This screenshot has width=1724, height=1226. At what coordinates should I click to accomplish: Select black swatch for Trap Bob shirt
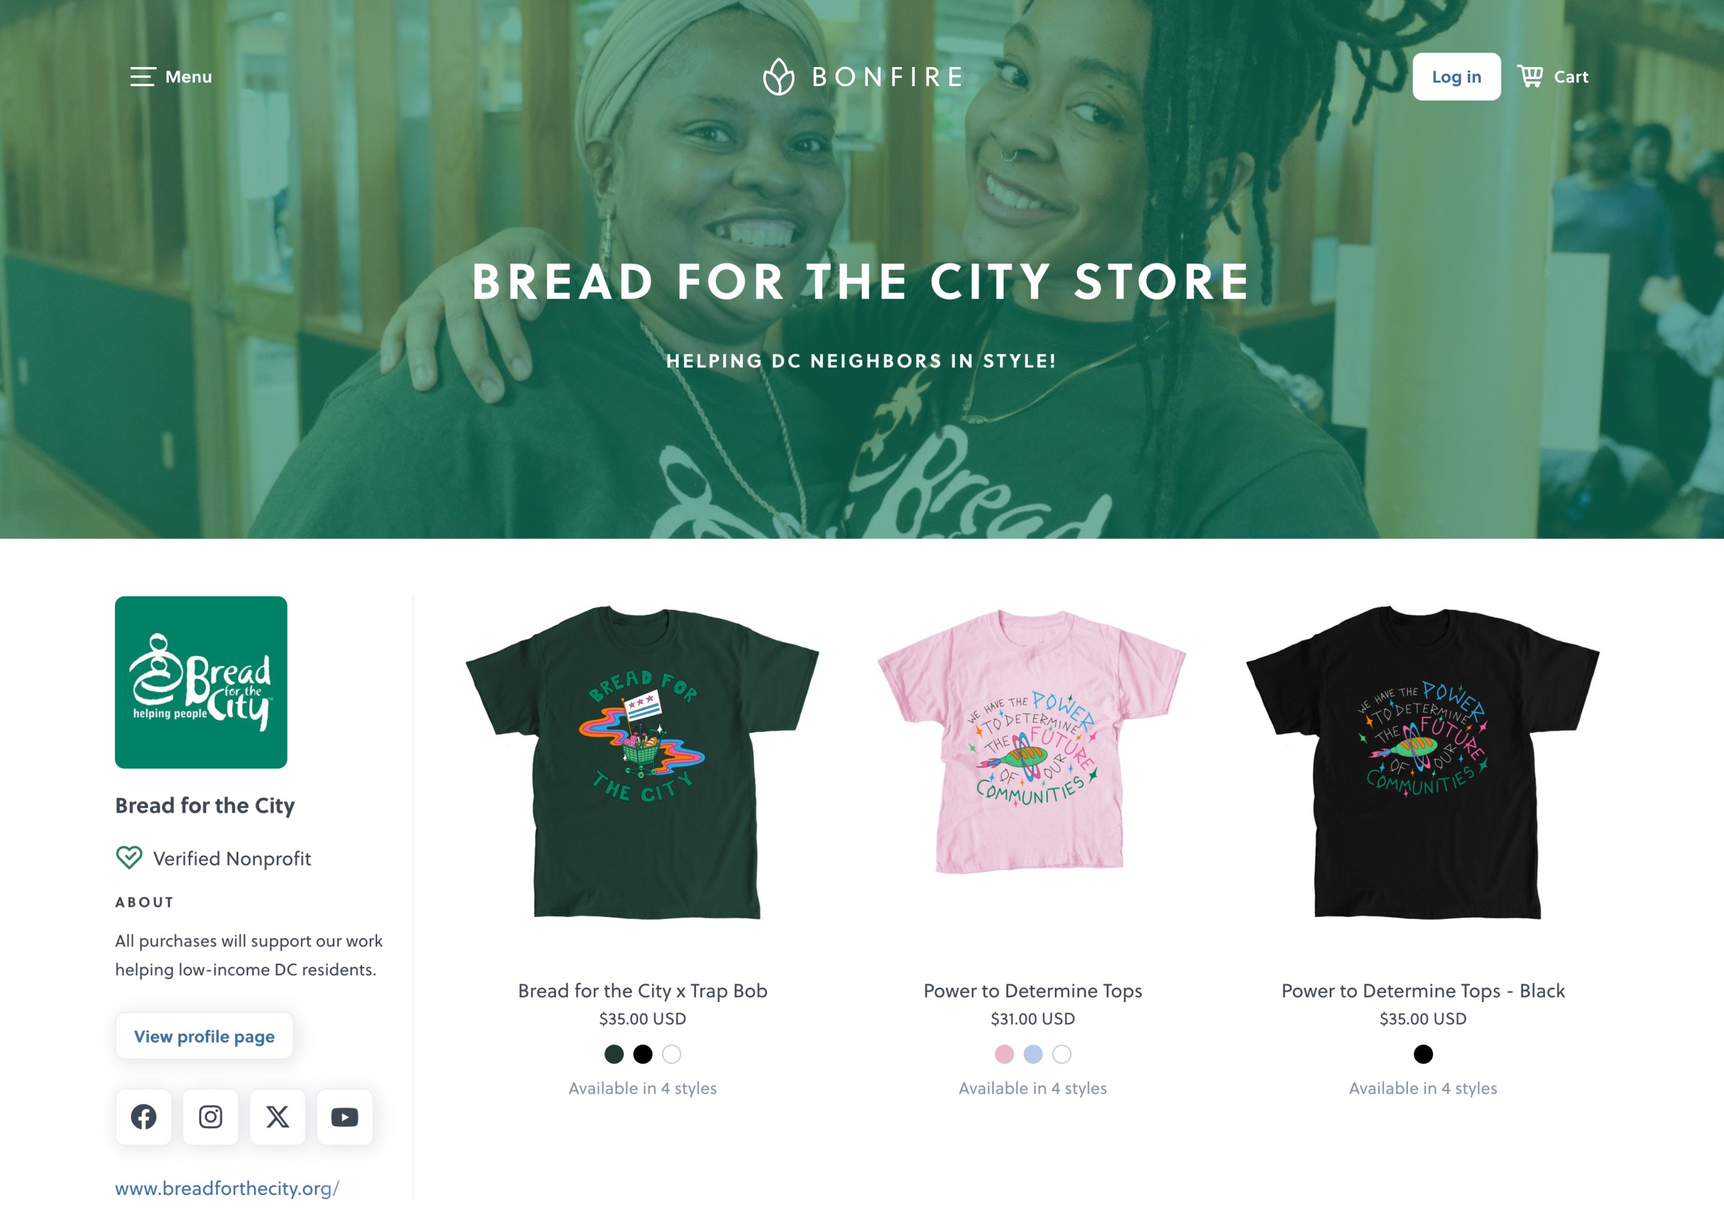pos(642,1054)
